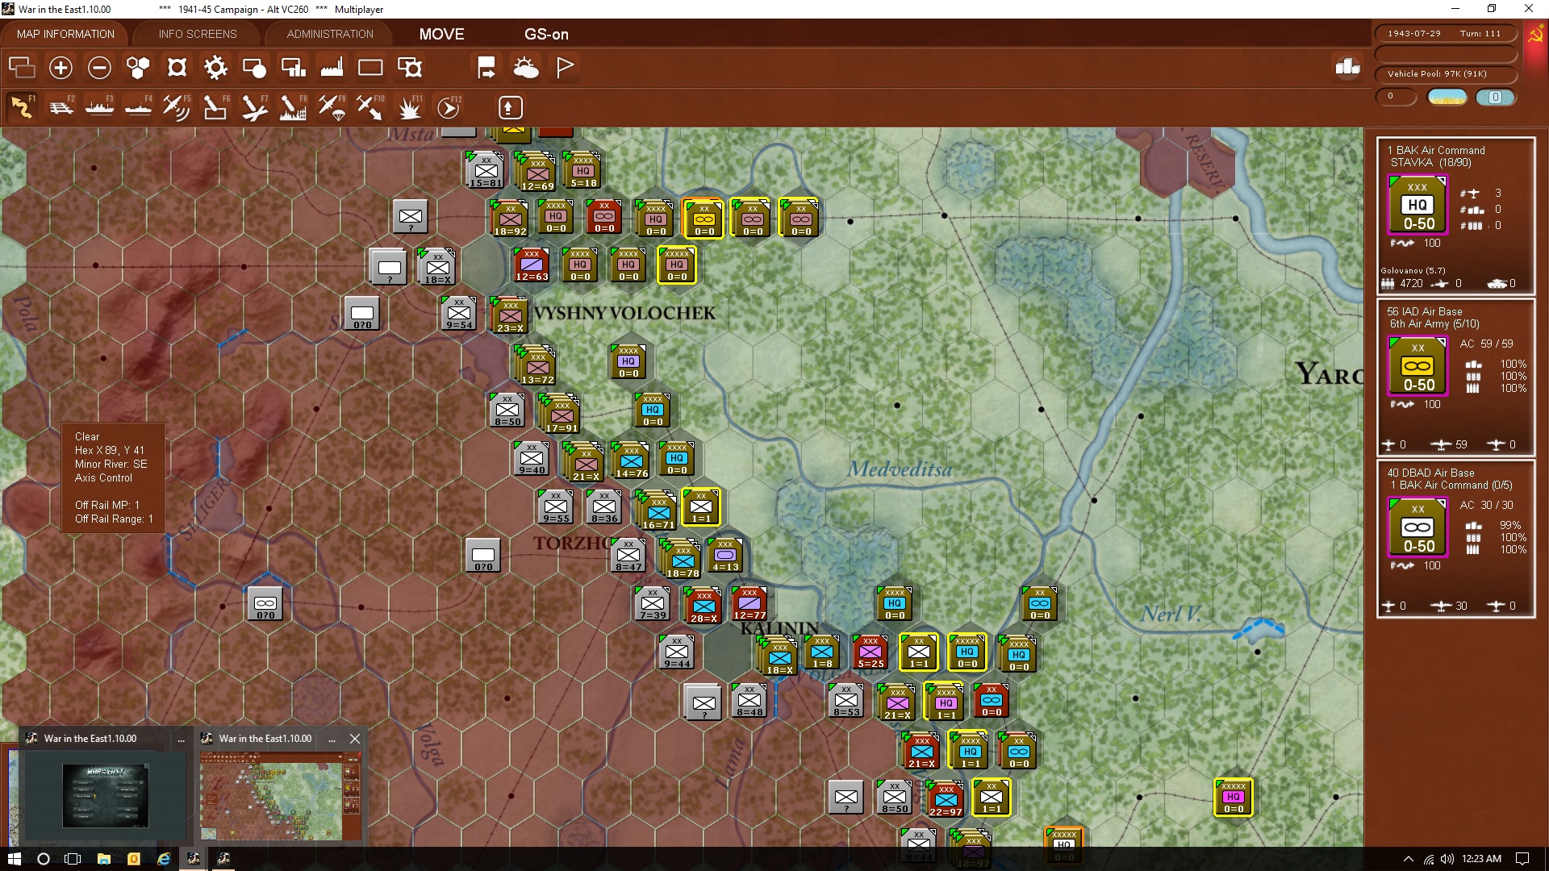
Task: Select the second War in the East preview thumbnail
Action: pos(280,795)
